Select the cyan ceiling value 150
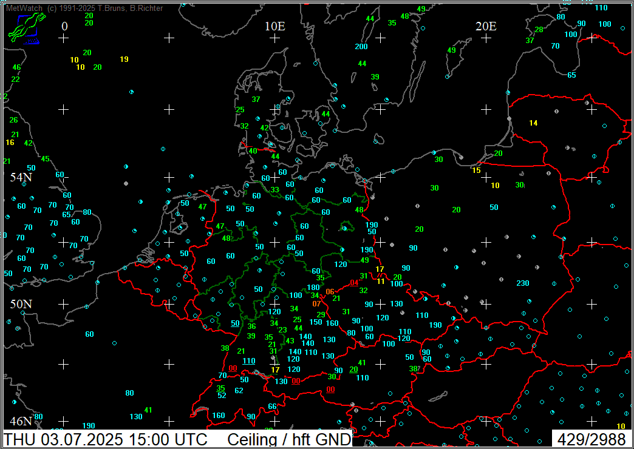The width and height of the screenshot is (634, 449). coord(316,322)
